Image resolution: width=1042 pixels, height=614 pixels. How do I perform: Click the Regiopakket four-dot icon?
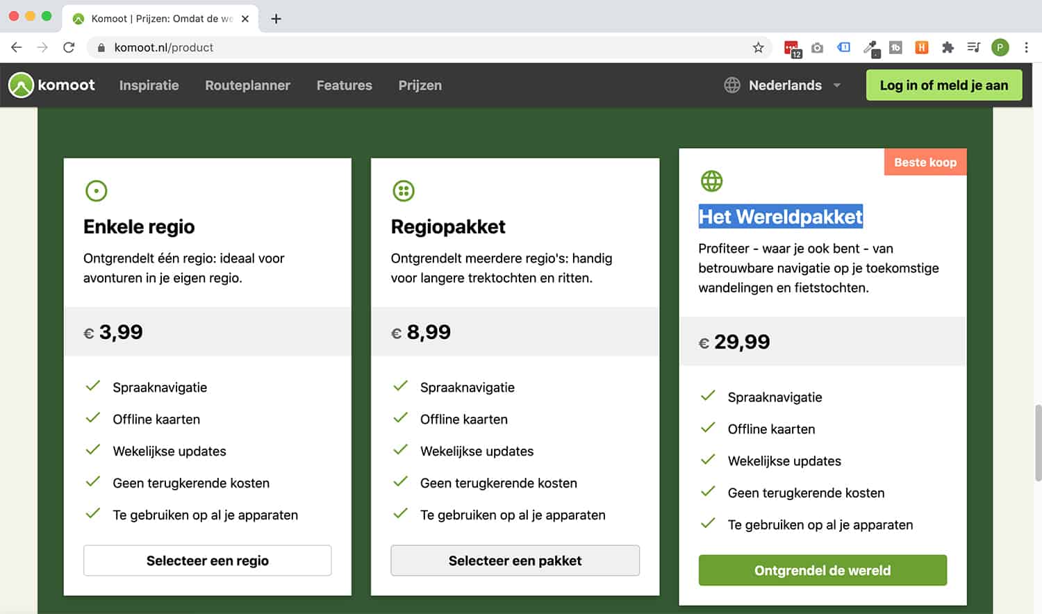[404, 191]
